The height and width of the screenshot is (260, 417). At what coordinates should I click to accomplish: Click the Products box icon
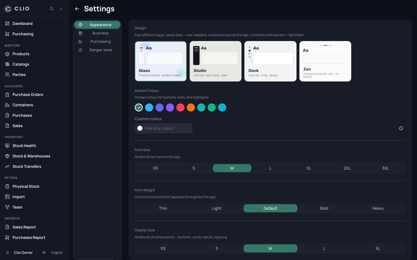coord(7,54)
